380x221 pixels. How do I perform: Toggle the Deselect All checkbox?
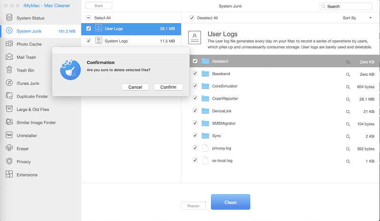click(192, 18)
